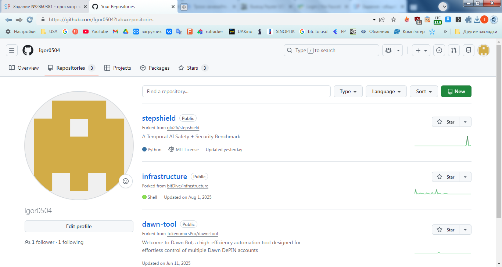Open the '1 following' link

click(x=71, y=242)
